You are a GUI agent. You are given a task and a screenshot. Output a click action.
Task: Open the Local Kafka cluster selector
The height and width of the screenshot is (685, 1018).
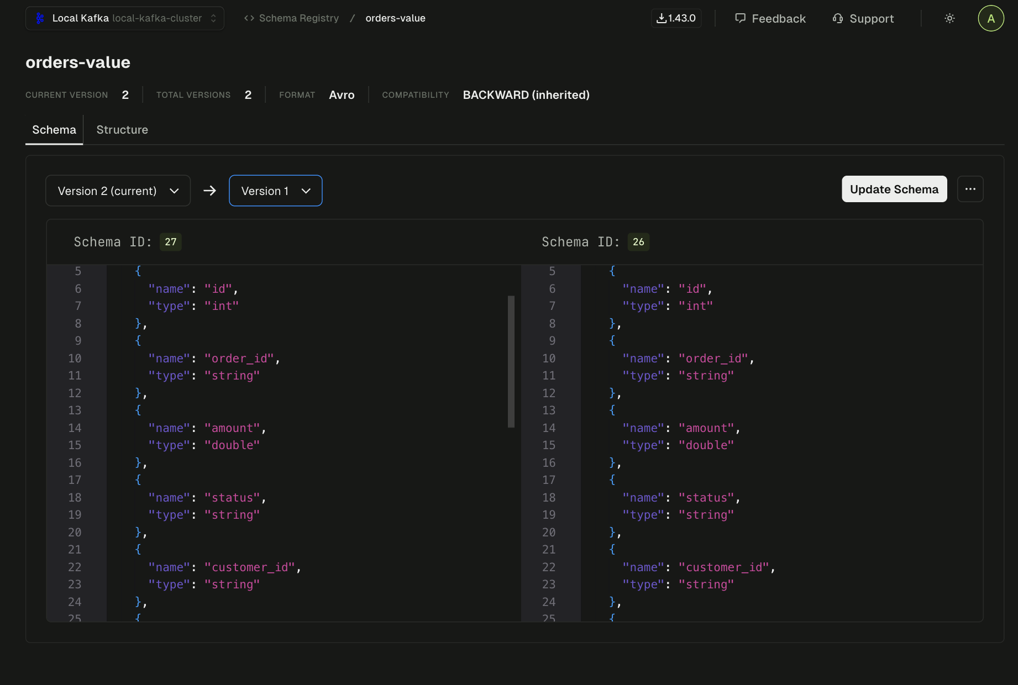(125, 18)
